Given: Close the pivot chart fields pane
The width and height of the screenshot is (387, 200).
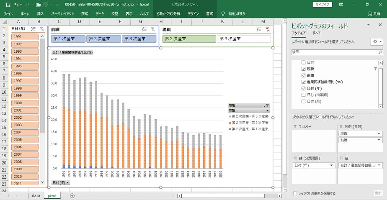Looking at the screenshot, I should point(380,25).
